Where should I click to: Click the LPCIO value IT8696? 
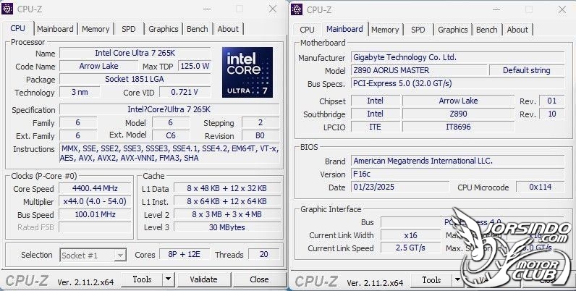coord(459,127)
